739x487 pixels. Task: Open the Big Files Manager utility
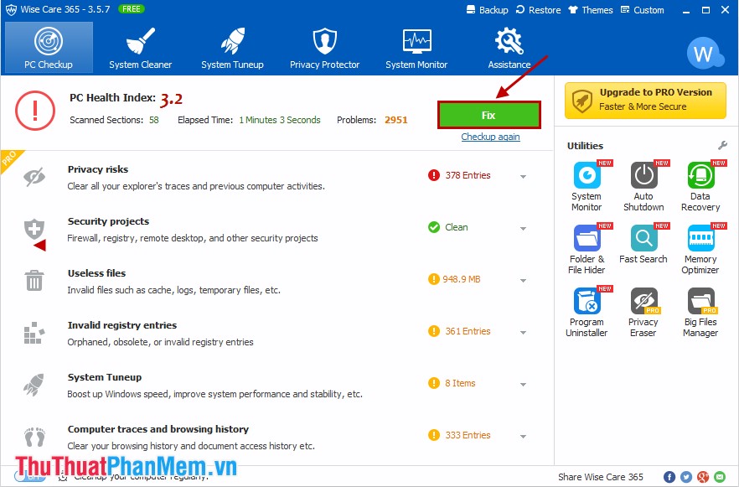point(700,311)
